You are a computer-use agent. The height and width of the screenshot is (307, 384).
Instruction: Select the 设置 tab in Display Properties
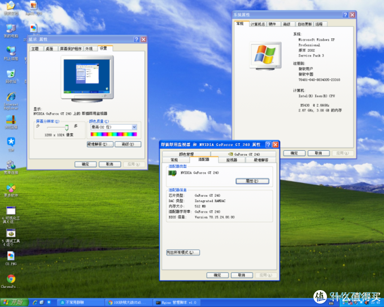105,48
